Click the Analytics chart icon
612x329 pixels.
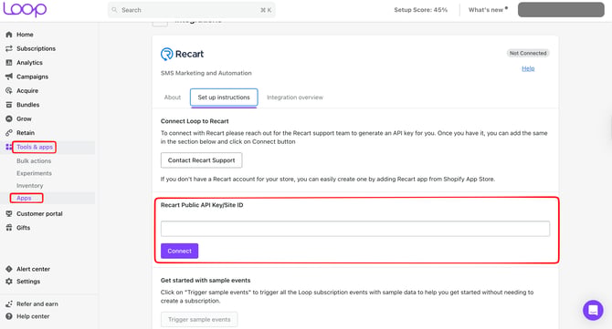point(9,63)
